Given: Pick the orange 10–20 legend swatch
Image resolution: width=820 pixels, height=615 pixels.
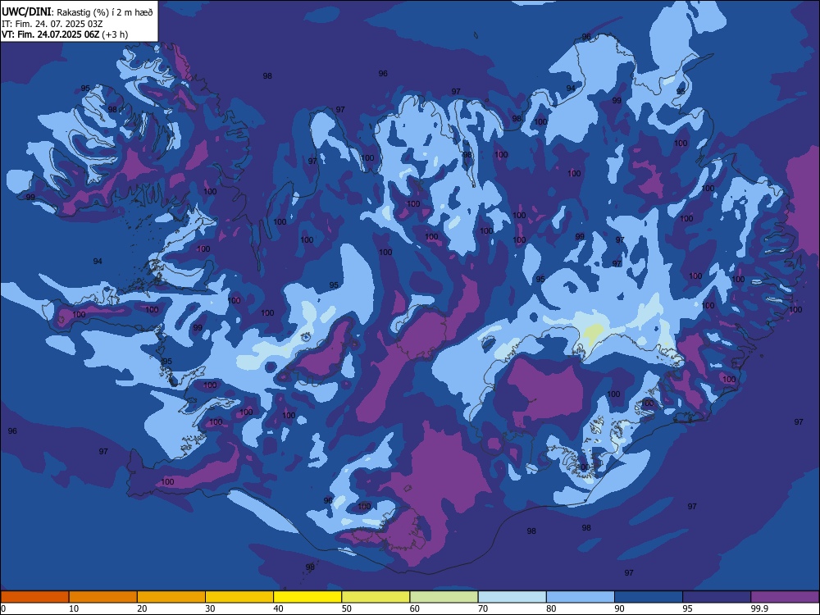Looking at the screenshot, I should pos(103,597).
